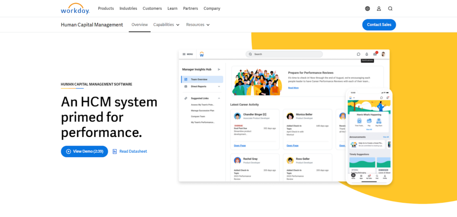The height and width of the screenshot is (217, 457).
Task: Click the Read Datasheet document icon
Action: (115, 151)
